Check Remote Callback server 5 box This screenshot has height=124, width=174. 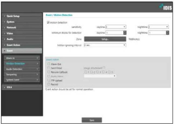109,72
